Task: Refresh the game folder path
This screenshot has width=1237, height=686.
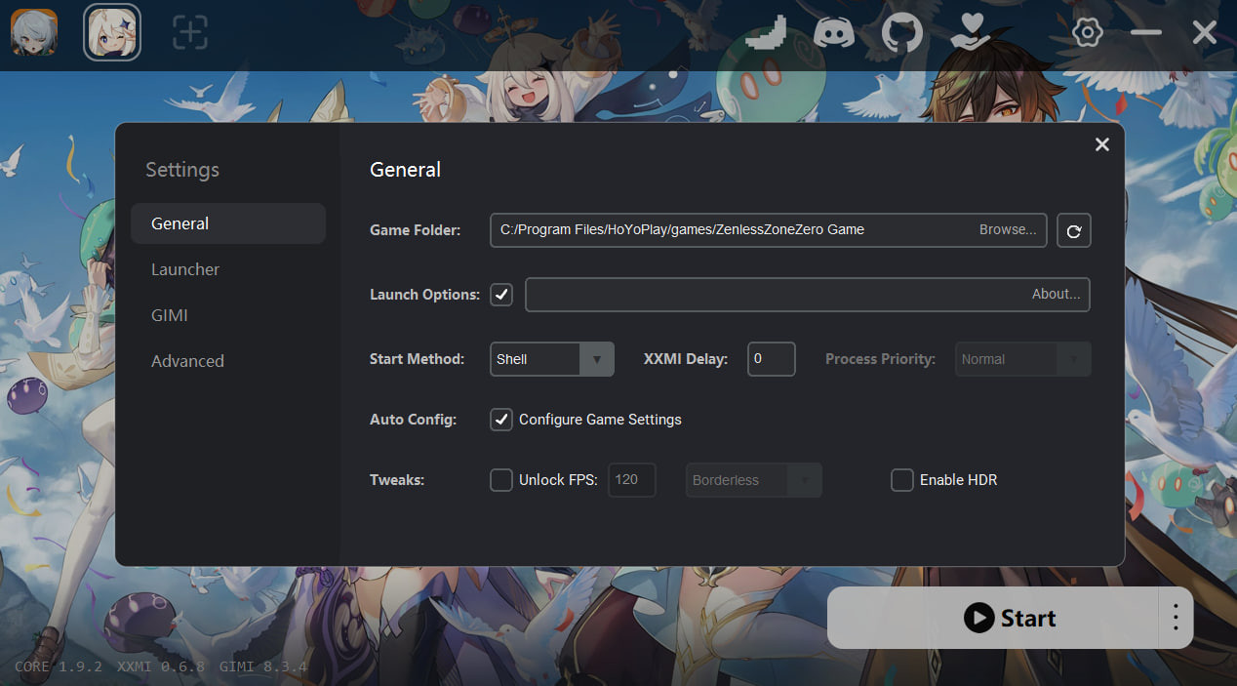Action: [x=1074, y=230]
